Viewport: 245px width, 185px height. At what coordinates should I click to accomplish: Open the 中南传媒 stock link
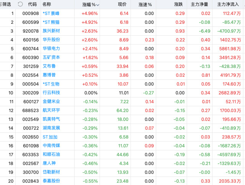tap(51, 145)
